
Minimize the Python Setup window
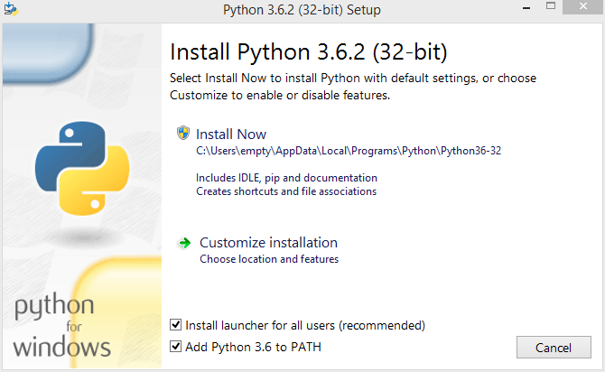point(526,8)
